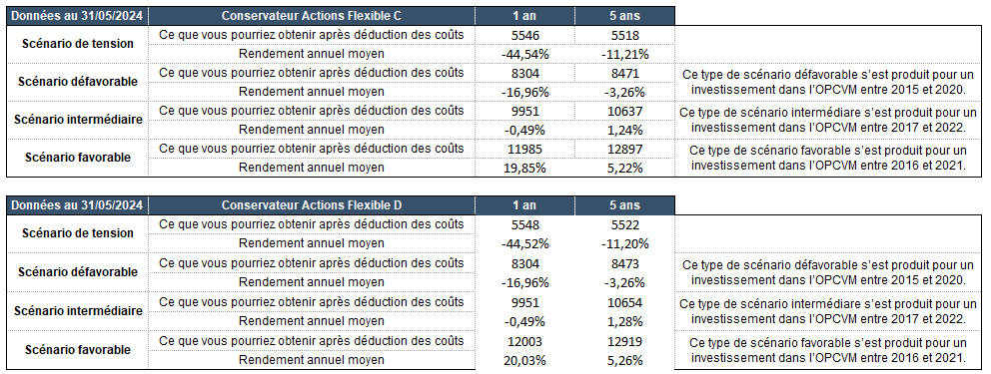This screenshot has width=991, height=374.
Task: Select the 10654 value in table D
Action: point(624,302)
